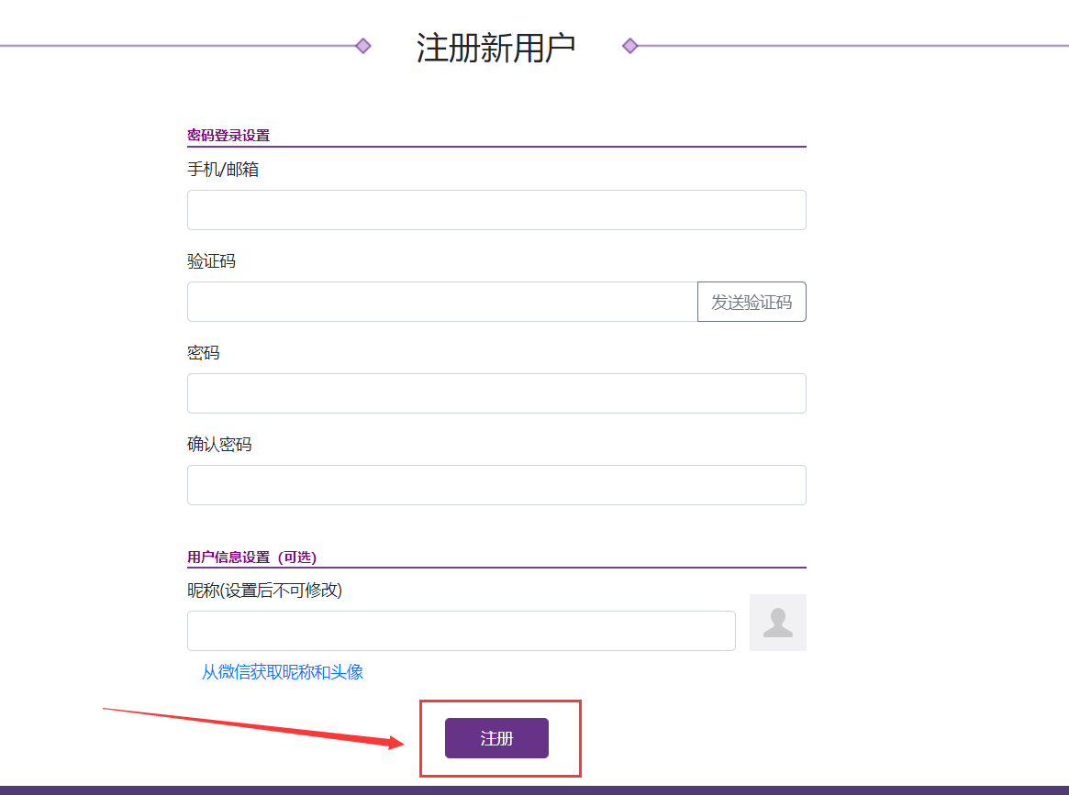Click the 确认密码 input field
This screenshot has height=795, width=1069.
point(496,485)
